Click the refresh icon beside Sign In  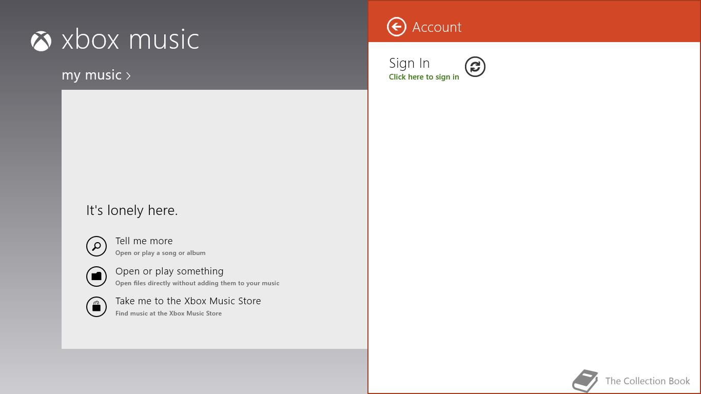click(x=475, y=67)
